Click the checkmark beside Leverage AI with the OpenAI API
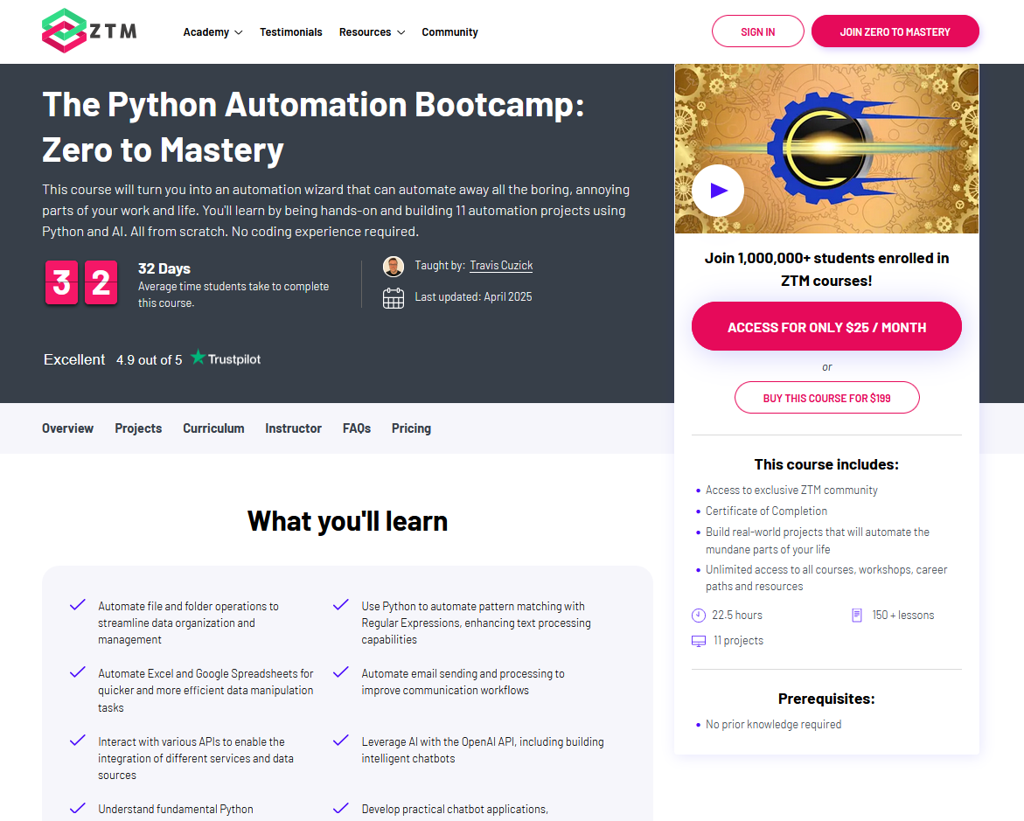The image size is (1024, 821). coord(341,740)
